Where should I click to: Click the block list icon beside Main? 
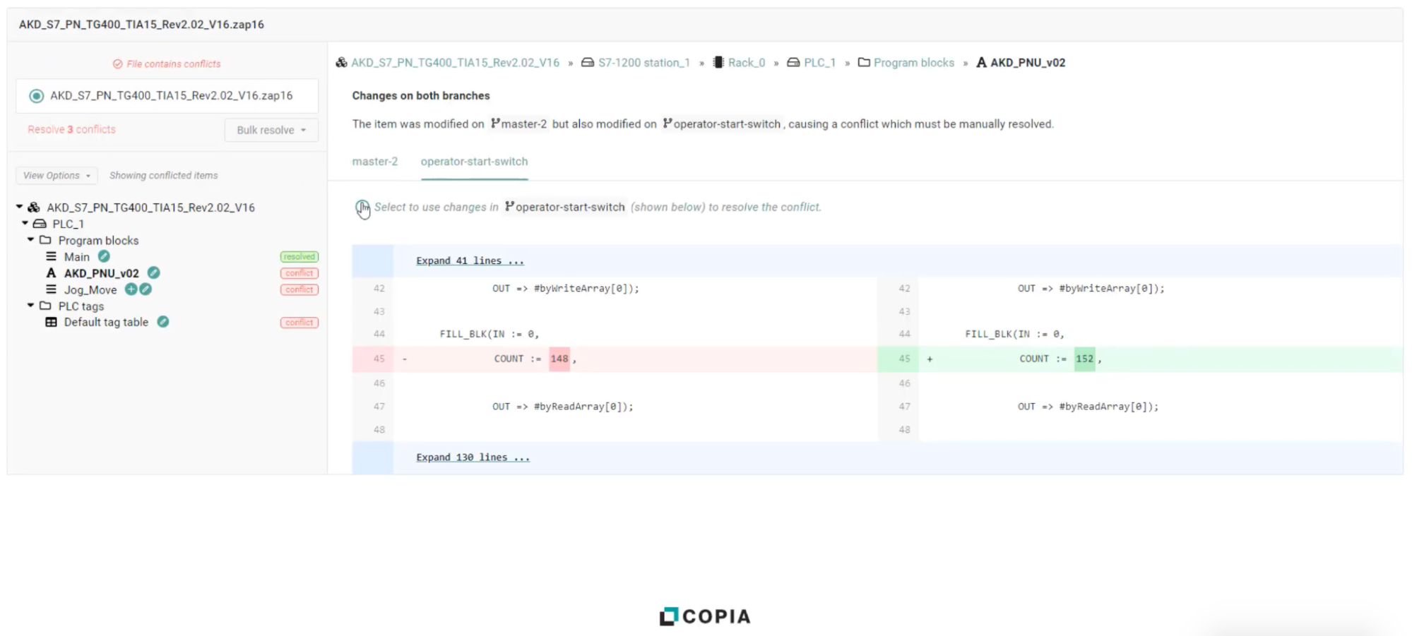coord(51,256)
